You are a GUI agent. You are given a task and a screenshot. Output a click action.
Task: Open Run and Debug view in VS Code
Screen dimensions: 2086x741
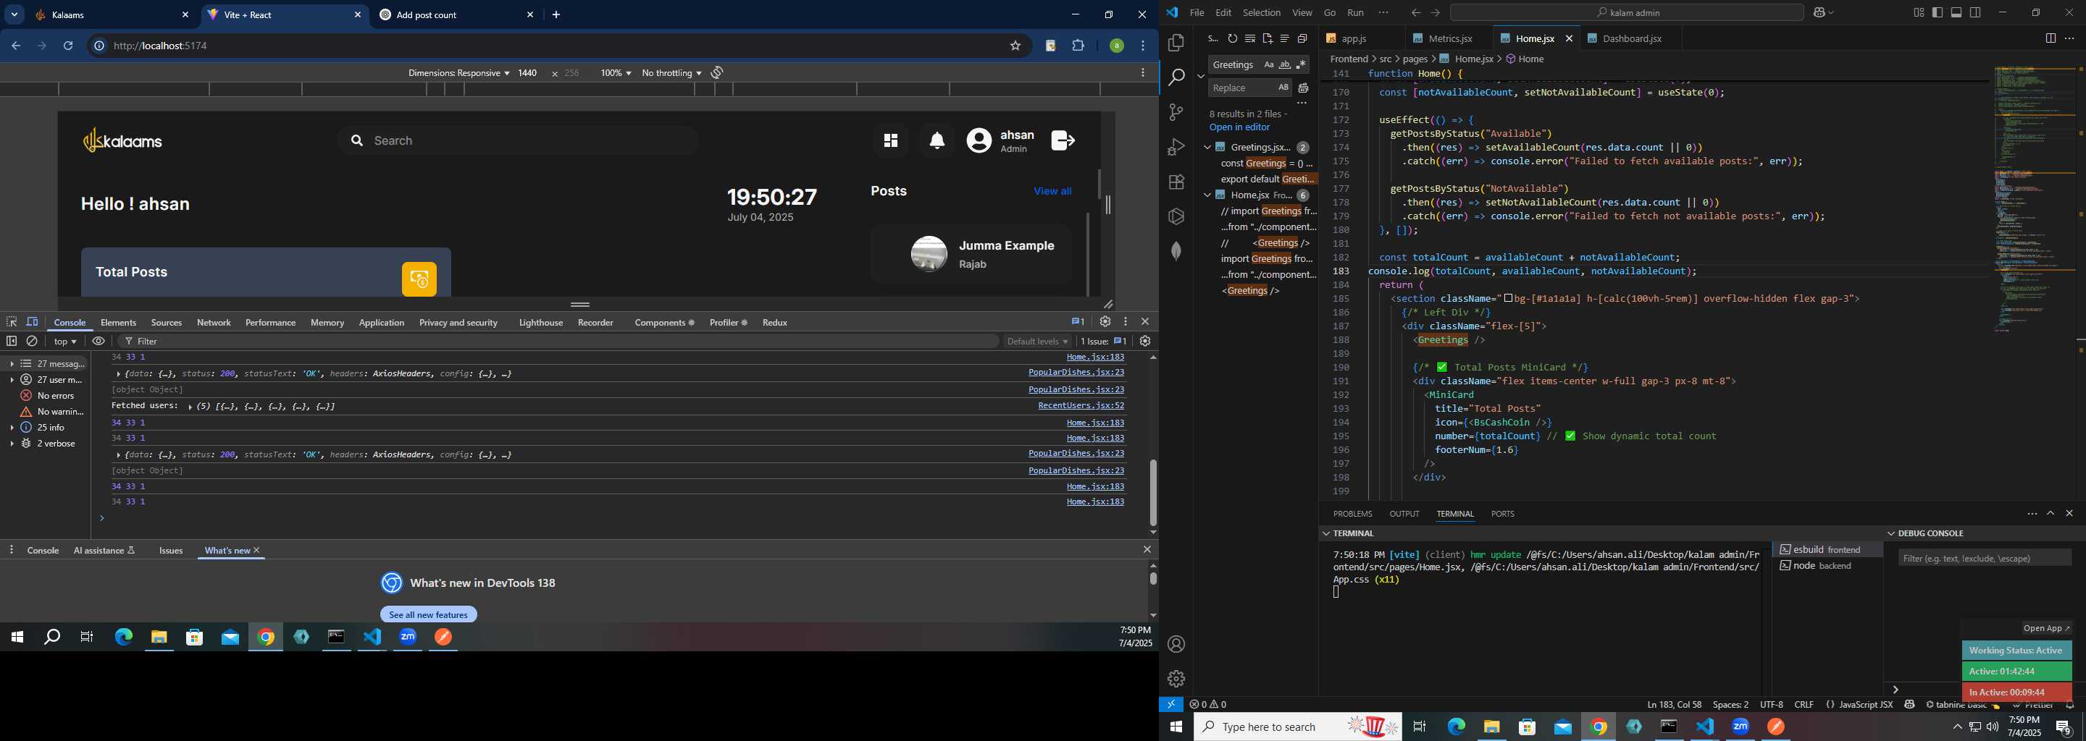pyautogui.click(x=1176, y=147)
